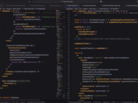Click the forward navigation arrow in title bar
This screenshot has width=138, height=103.
(x=33, y=1)
